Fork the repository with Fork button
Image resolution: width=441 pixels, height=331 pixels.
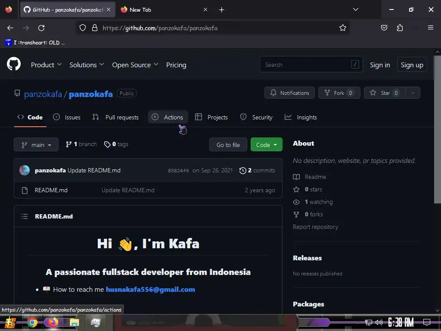[x=339, y=93]
